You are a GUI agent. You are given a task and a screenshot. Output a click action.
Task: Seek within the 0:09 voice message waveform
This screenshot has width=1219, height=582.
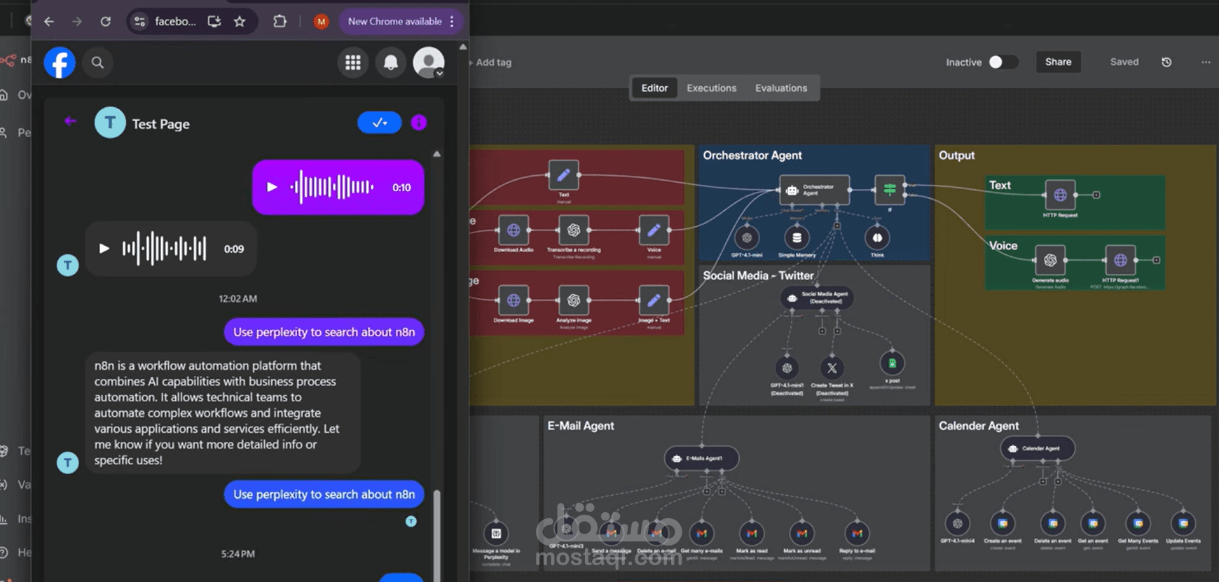pos(165,248)
